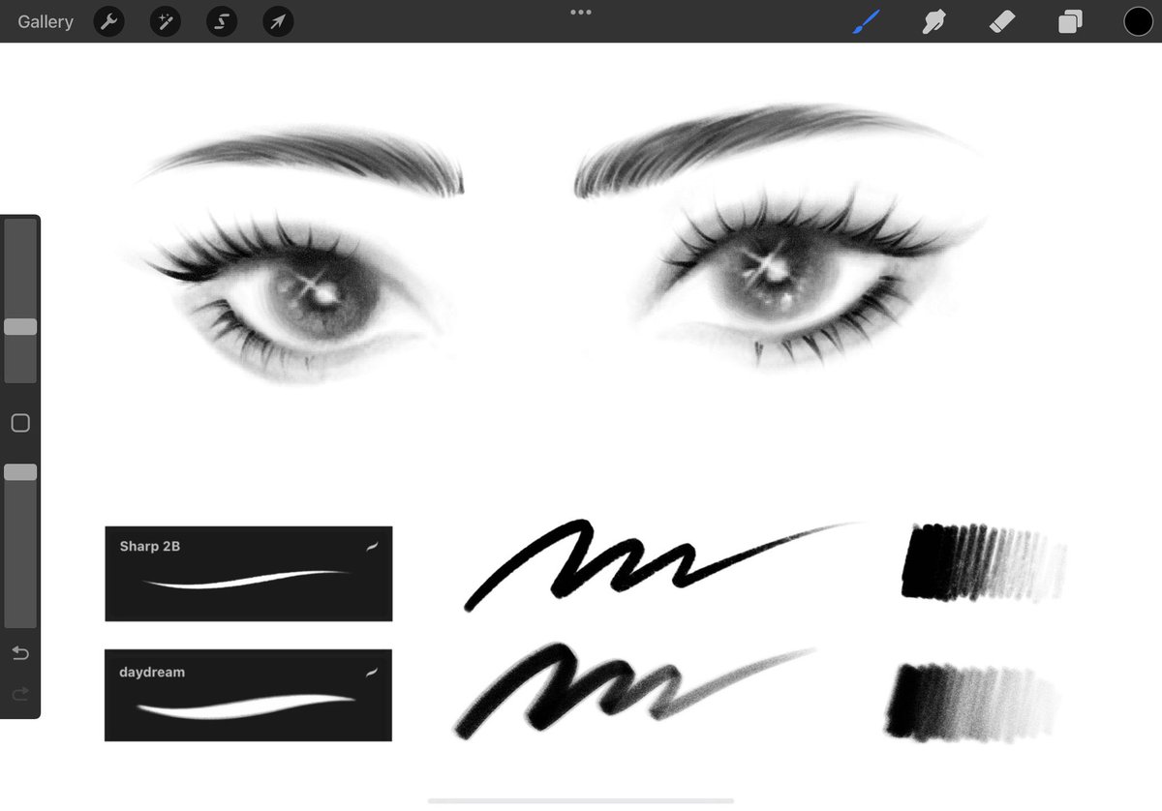Activate the Transform arrow tool
Screen dimensions: 1162x811
pos(279,21)
